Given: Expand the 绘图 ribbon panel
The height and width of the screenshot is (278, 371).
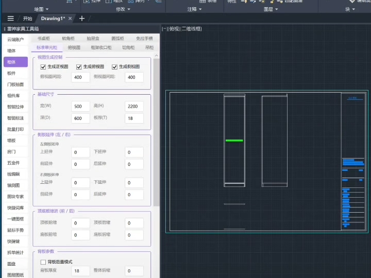Looking at the screenshot, I should [x=41, y=9].
